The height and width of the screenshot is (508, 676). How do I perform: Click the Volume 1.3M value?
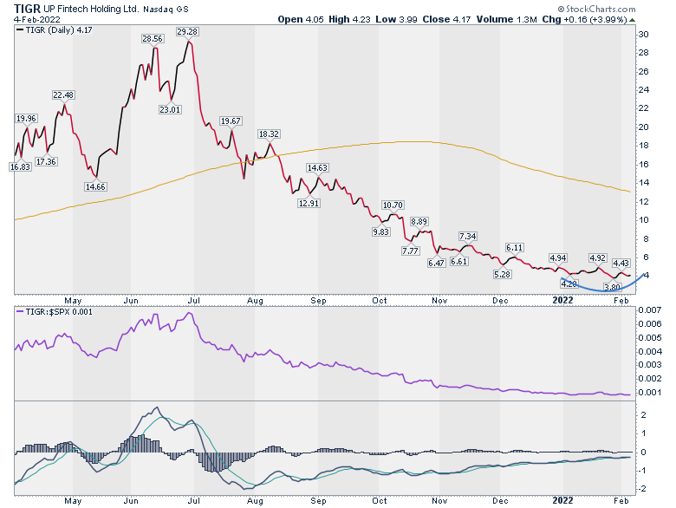tap(507, 19)
